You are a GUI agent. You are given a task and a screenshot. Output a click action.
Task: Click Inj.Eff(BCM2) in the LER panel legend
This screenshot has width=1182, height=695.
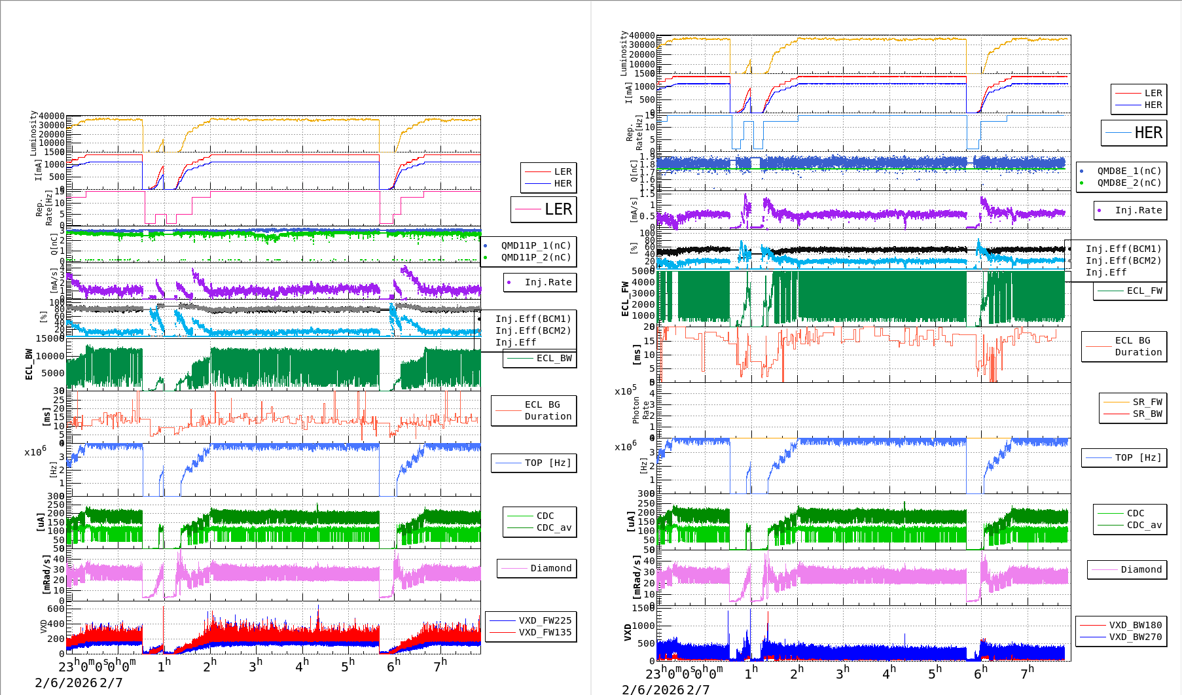pyautogui.click(x=533, y=331)
